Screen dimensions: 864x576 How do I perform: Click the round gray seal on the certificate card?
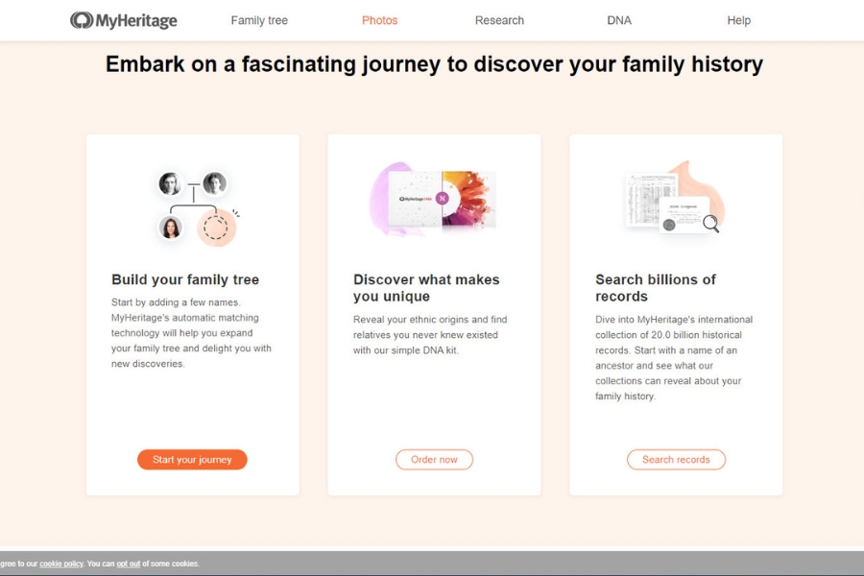tap(669, 225)
